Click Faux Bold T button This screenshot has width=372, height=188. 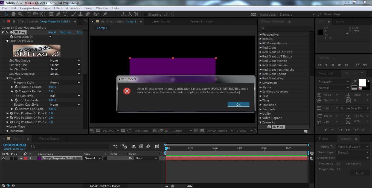click(x=325, y=130)
